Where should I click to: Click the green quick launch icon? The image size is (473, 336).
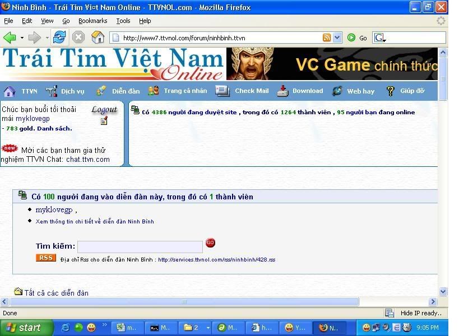click(x=78, y=327)
